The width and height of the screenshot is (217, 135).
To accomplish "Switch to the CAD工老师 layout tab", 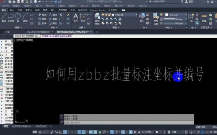I will (41, 126).
